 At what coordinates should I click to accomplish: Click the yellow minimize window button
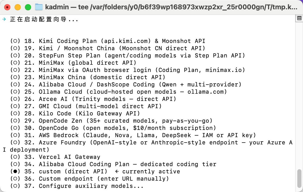coord(18,7)
